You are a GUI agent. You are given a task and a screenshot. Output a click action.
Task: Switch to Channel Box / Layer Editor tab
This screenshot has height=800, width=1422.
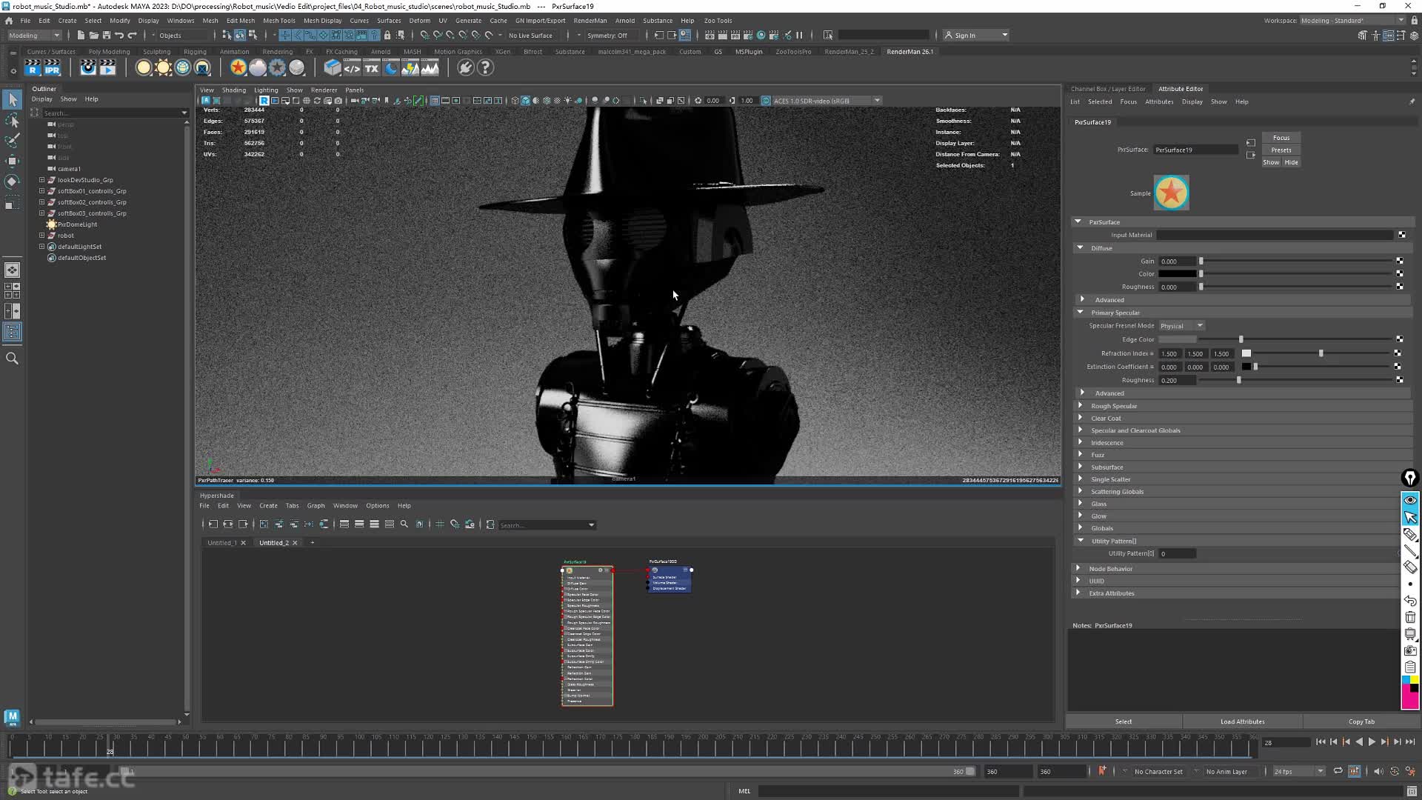click(1108, 89)
